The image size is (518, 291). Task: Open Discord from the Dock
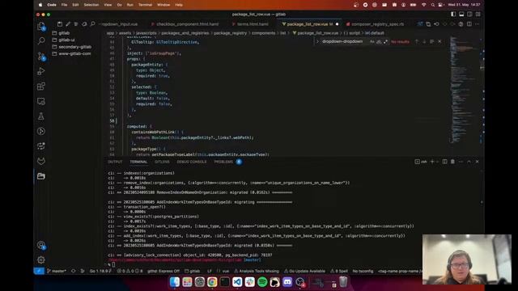tap(287, 282)
